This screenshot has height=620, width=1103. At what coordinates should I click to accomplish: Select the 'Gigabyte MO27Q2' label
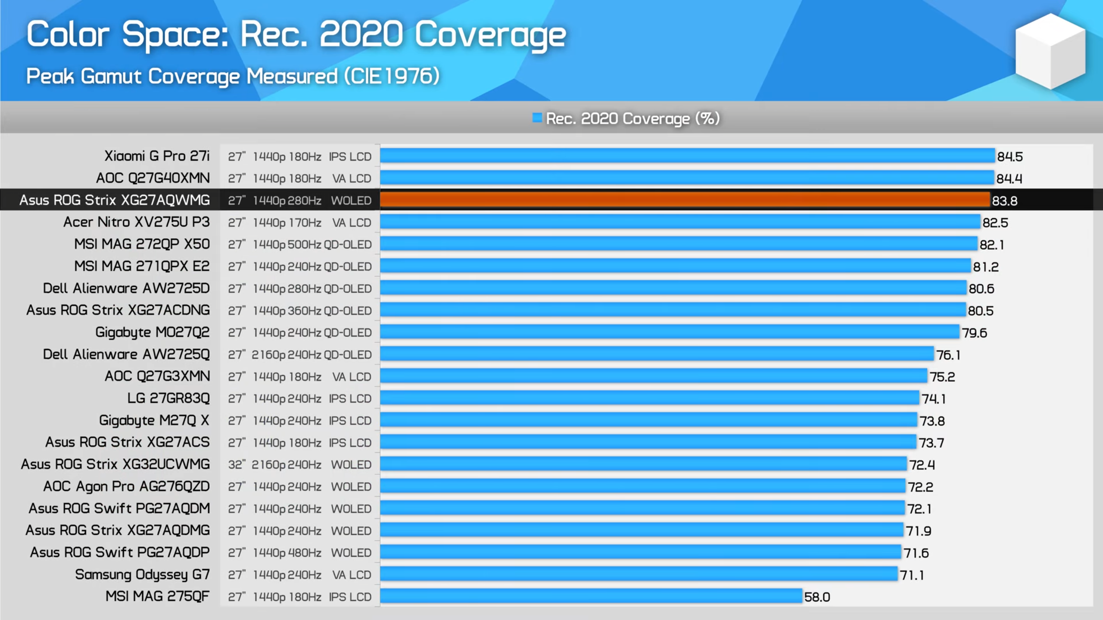[x=153, y=332]
